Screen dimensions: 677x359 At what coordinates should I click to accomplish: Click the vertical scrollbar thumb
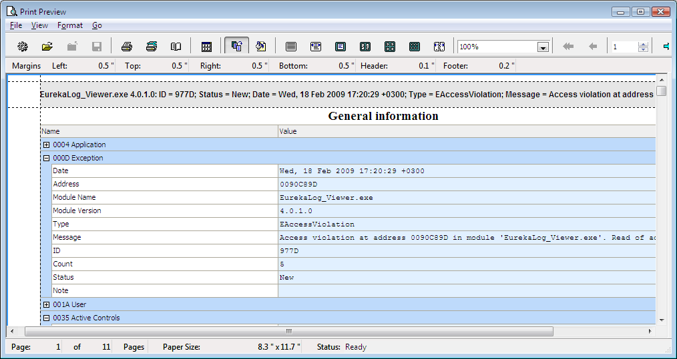(x=661, y=91)
